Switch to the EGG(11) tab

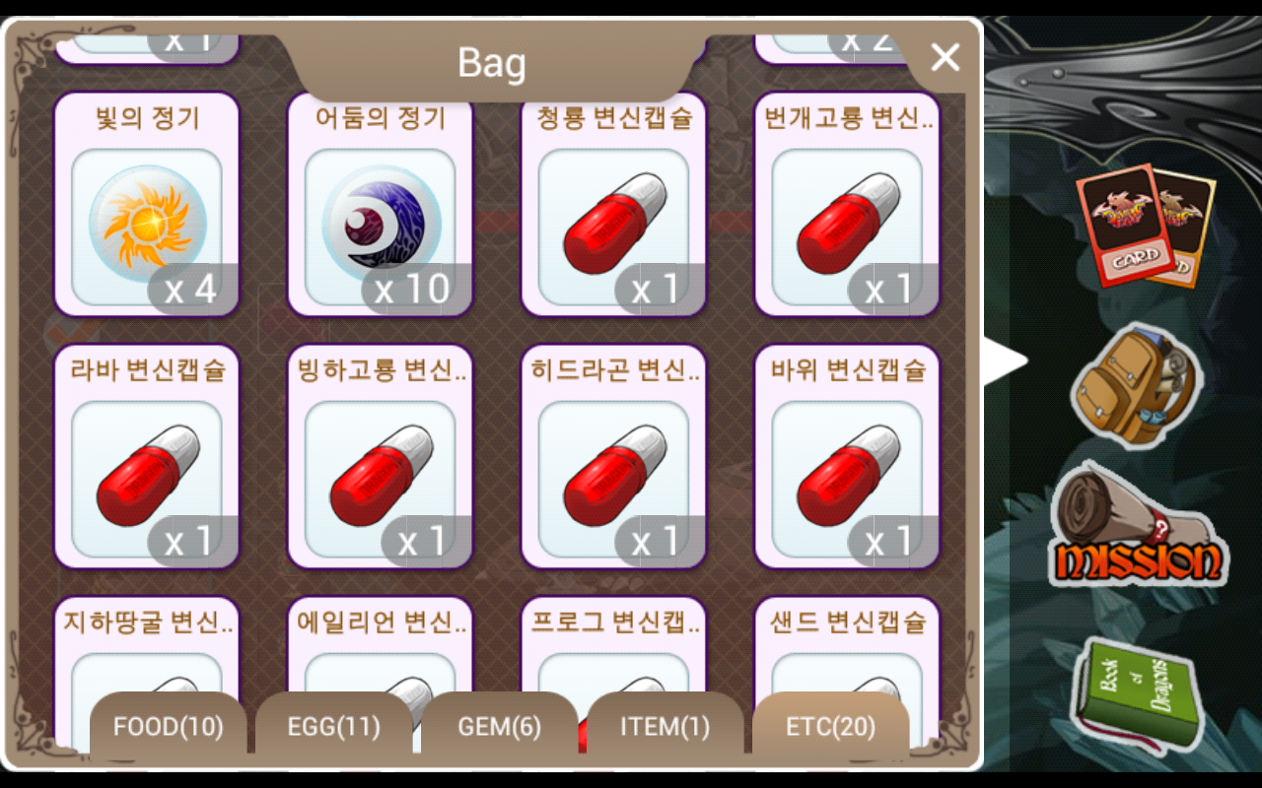point(333,726)
